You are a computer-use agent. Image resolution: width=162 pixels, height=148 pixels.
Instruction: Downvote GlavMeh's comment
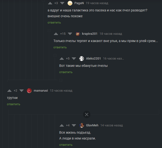[74, 125]
